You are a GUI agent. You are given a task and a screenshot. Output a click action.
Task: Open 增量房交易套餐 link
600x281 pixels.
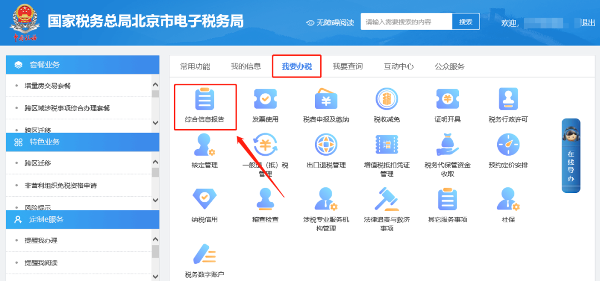pyautogui.click(x=48, y=86)
